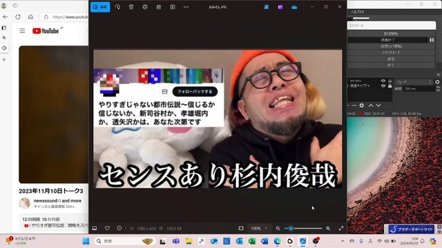Viewport: 442px width, 248px height.
Task: Click the browser address bar with YouTube URL
Action: (x=64, y=17)
